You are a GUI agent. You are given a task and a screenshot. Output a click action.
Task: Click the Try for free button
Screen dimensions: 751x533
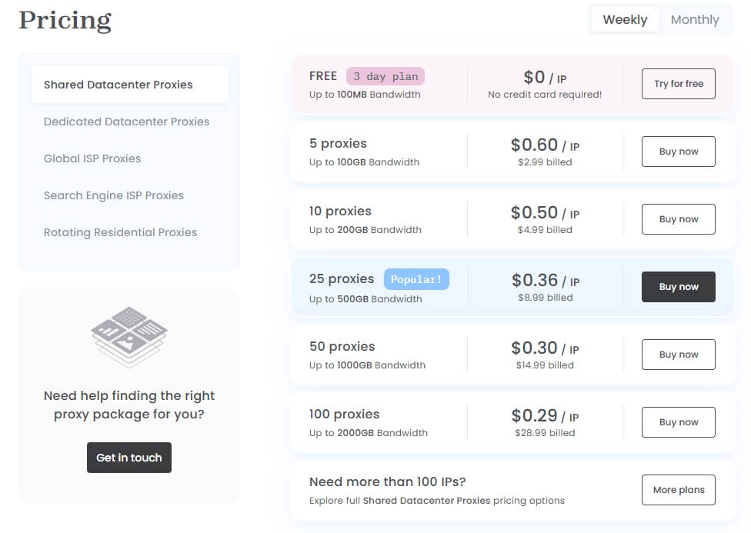pos(679,84)
